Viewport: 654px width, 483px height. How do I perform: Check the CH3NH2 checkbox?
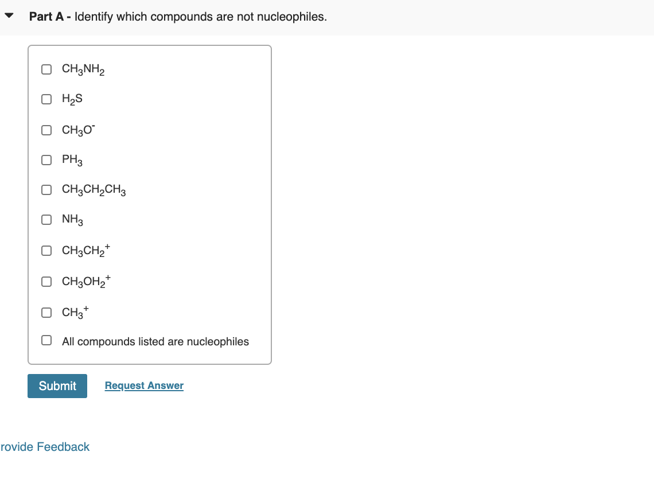(46, 69)
